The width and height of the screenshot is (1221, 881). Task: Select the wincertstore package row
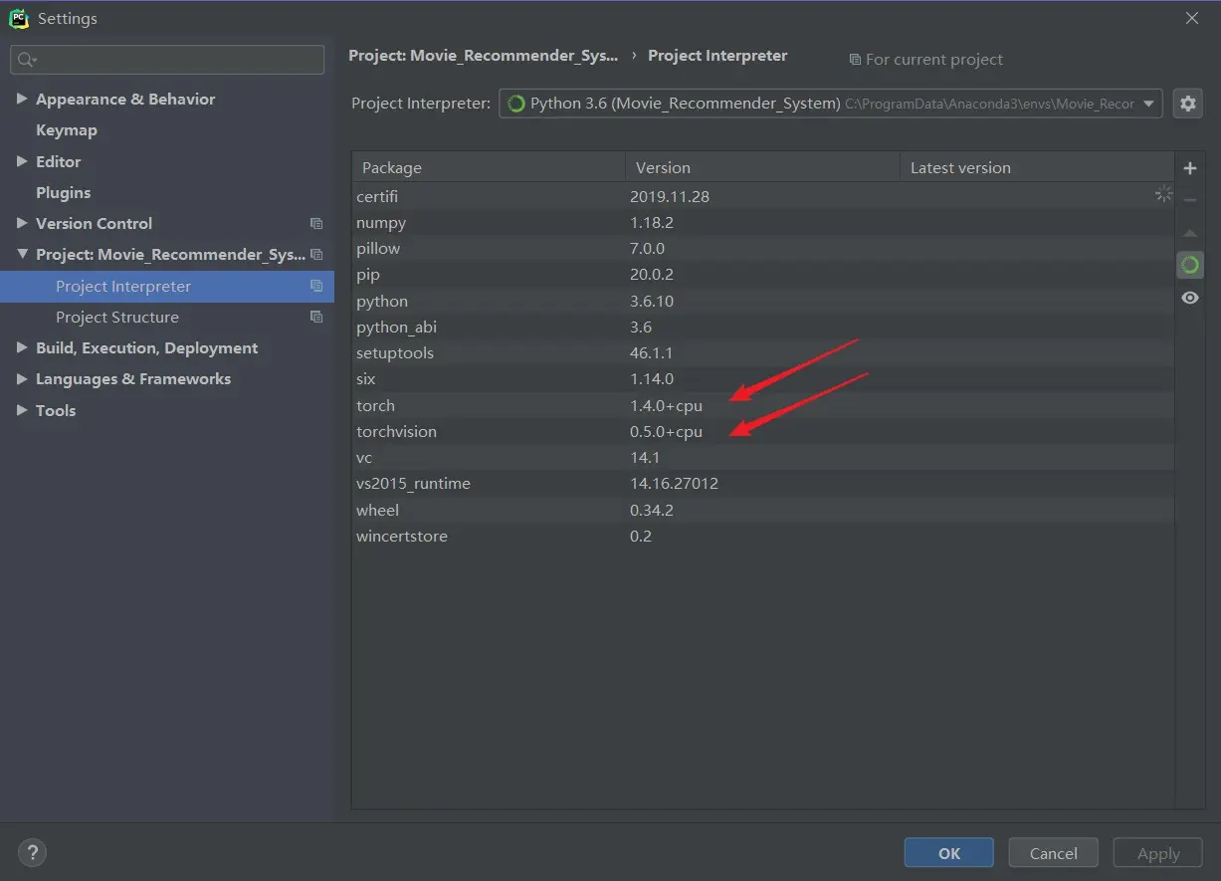point(763,536)
